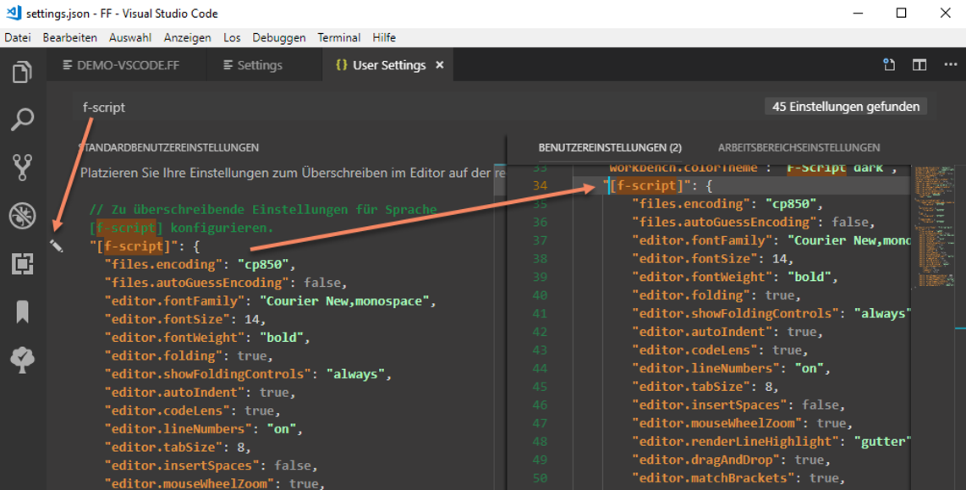Open the Anzeigen menu
966x490 pixels.
[187, 37]
